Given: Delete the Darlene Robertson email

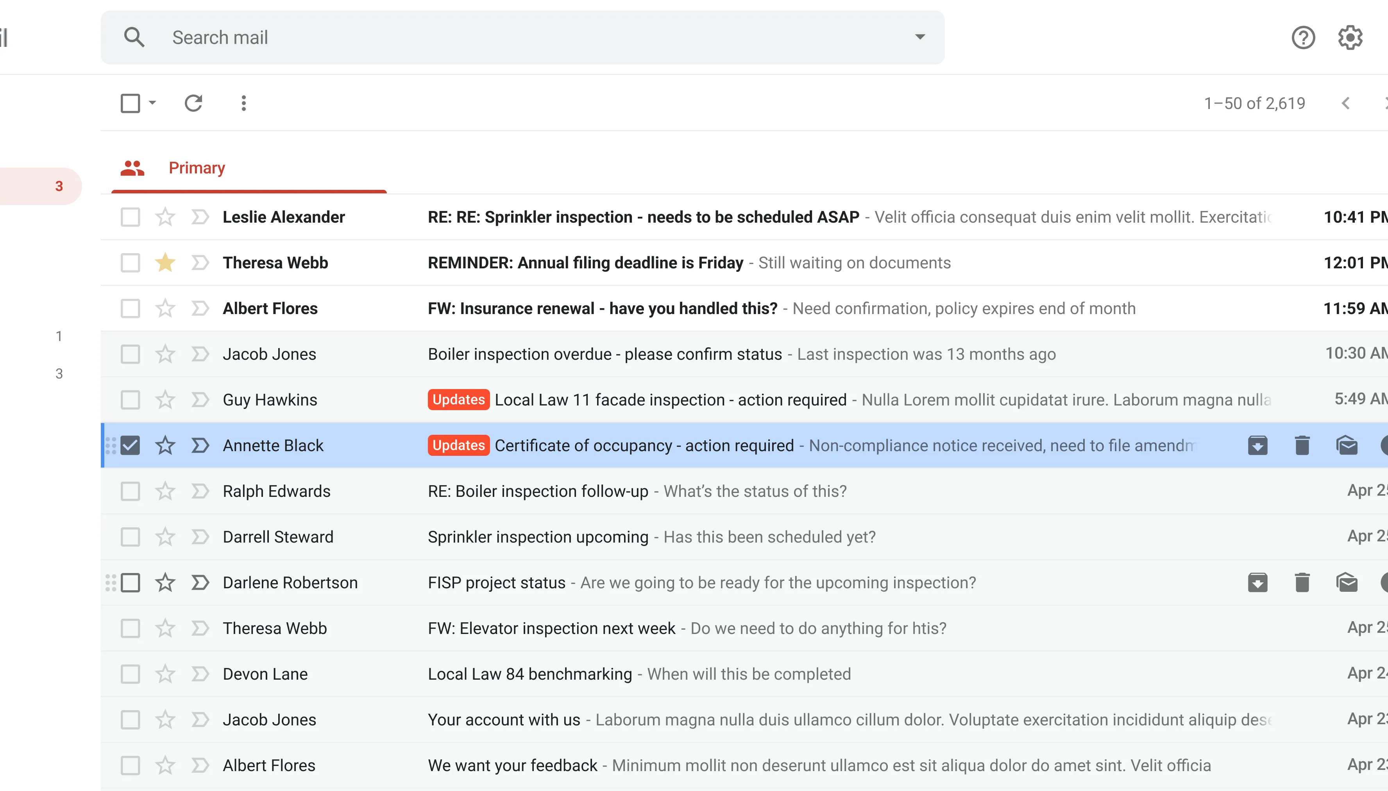Looking at the screenshot, I should pos(1302,582).
